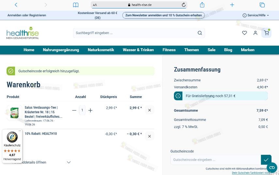This screenshot has height=175, width=279.
Task: Submit voucher with checkmark button
Action: pos(266,160)
